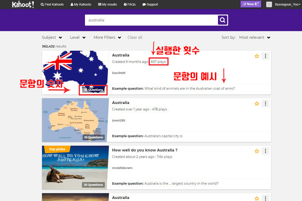302x201 pixels.
Task: Click the Top picks label
Action: [57, 149]
